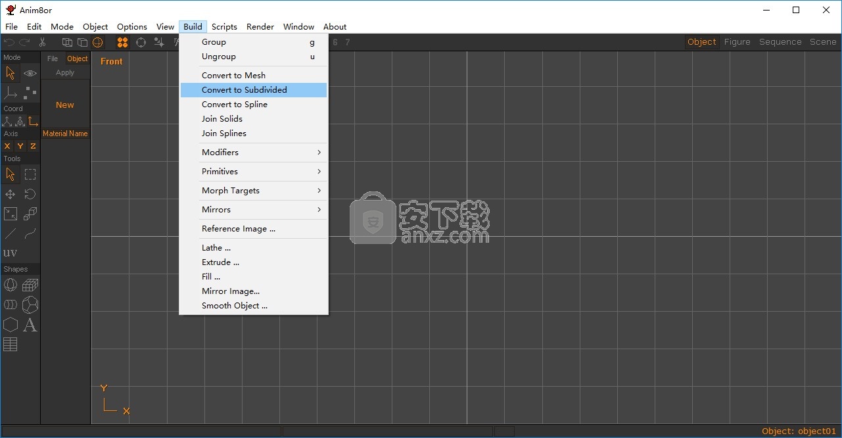Screen dimensions: 842x438
Task: Choose Ungroup from Build menu
Action: (x=254, y=56)
